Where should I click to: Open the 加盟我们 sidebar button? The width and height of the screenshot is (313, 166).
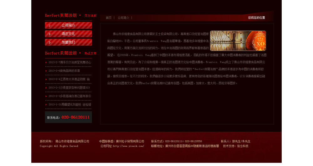pos(68,42)
